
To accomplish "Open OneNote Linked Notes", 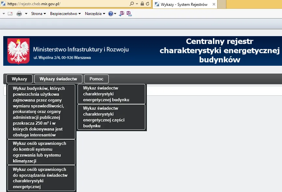I will coord(129,13).
